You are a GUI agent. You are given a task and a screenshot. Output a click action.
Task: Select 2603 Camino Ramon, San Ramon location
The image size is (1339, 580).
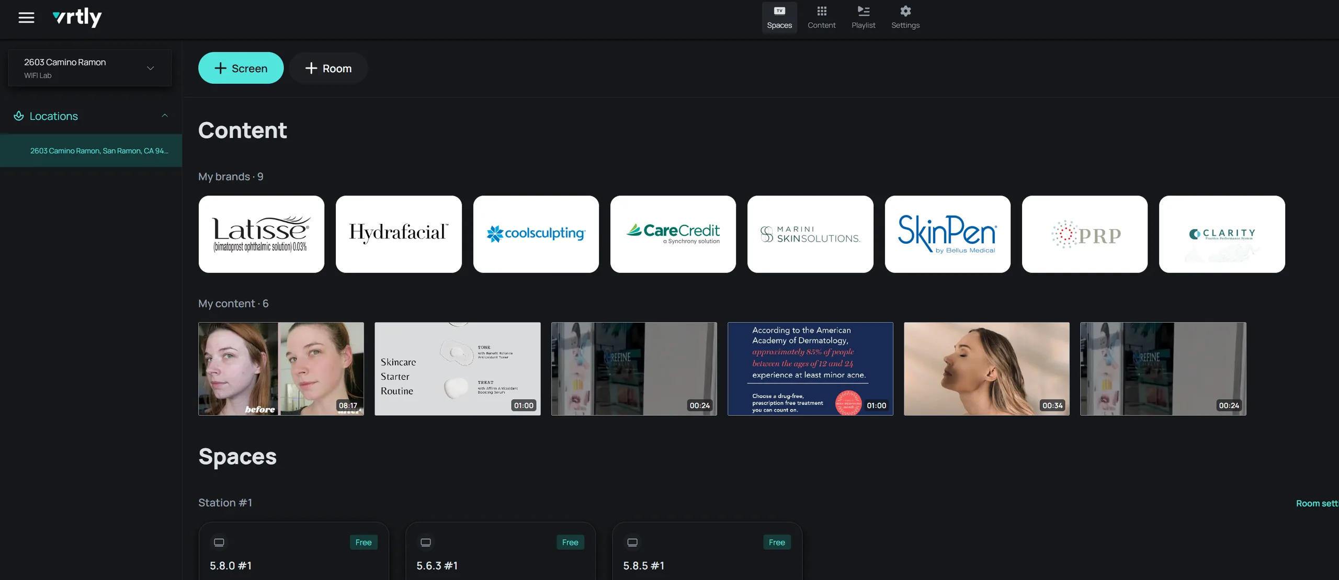(91, 151)
